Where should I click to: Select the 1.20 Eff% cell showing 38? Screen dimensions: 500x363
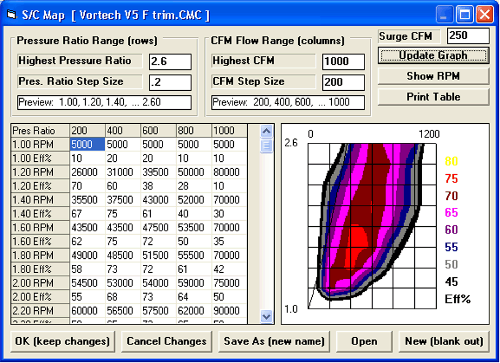[x=159, y=186]
